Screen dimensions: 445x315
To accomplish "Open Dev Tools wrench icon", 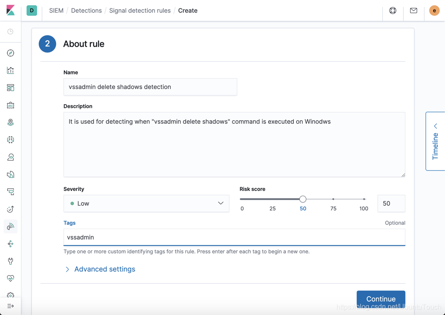I will tap(10, 261).
